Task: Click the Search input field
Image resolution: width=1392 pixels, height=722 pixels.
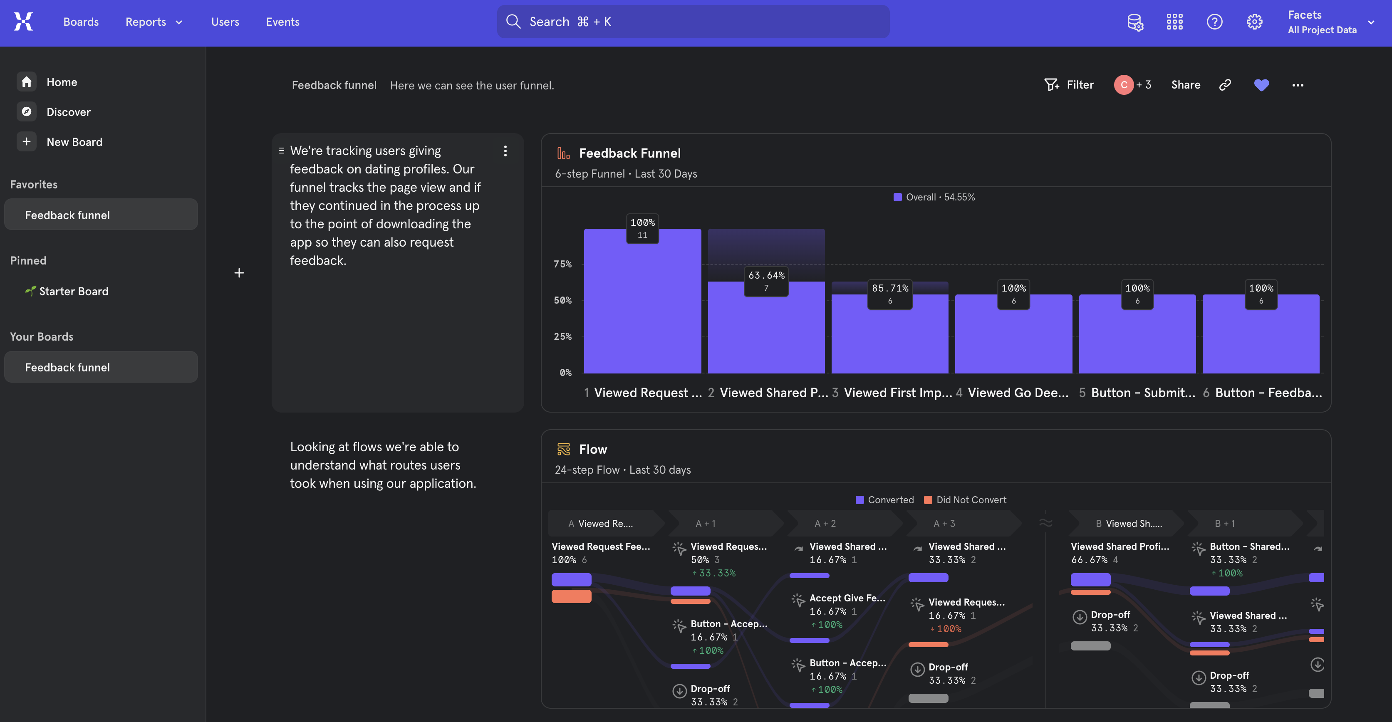Action: [693, 22]
